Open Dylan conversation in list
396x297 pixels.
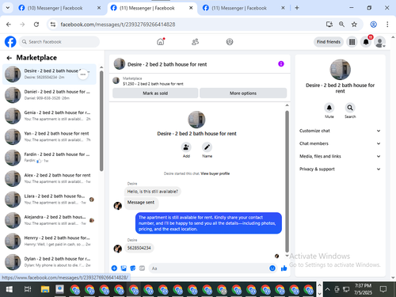[x=49, y=262]
